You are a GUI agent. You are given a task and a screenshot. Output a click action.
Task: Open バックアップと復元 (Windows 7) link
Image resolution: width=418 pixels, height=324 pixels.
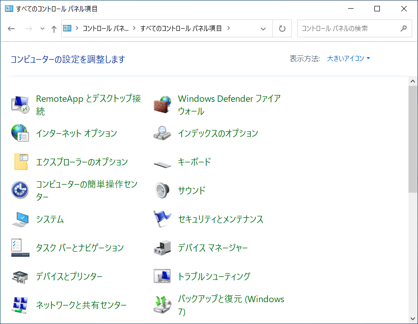(x=231, y=305)
